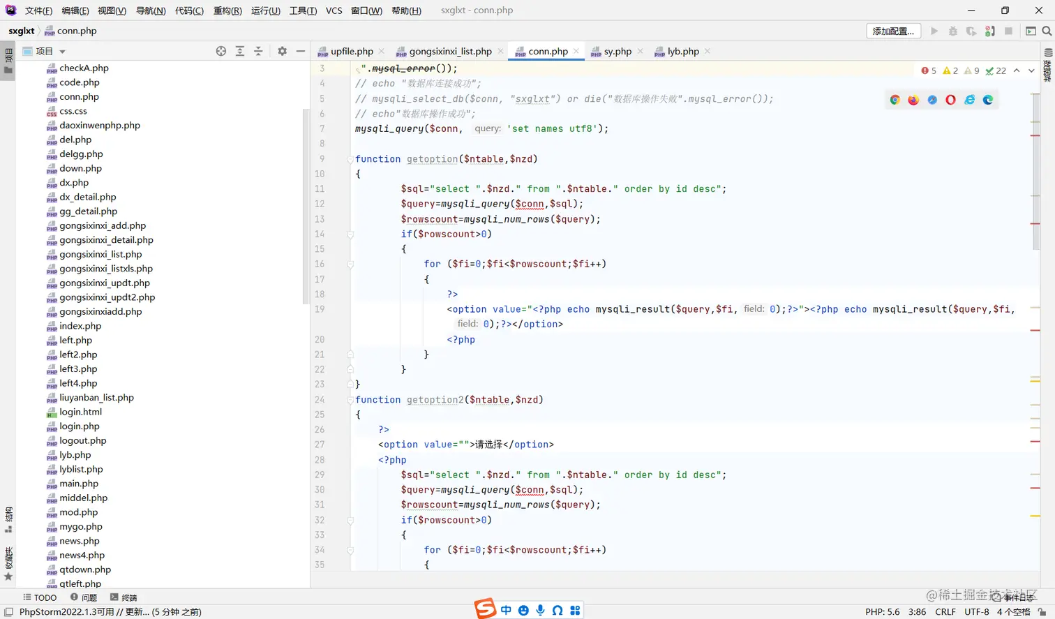This screenshot has width=1055, height=619.
Task: Click Run with Coverage icon
Action: point(971,31)
